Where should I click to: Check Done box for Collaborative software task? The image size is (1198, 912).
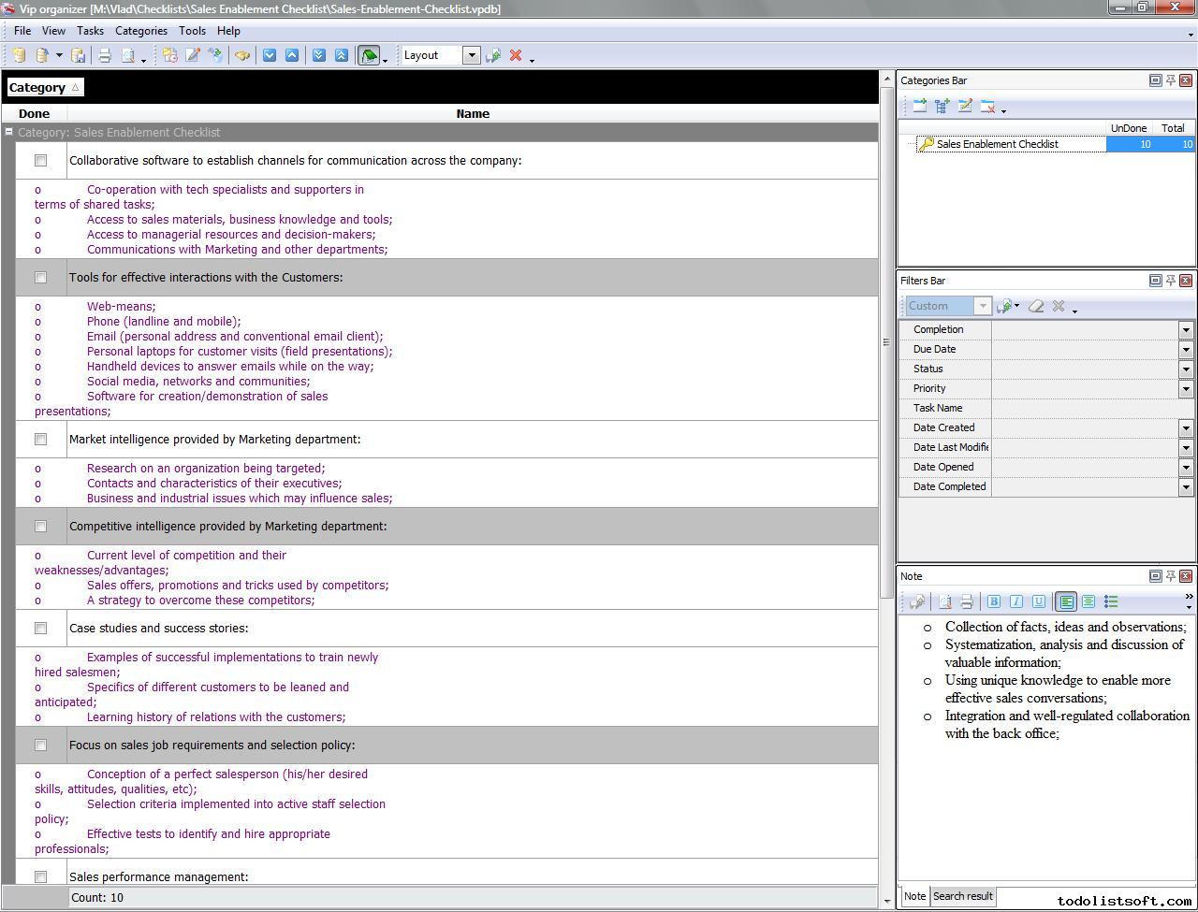[x=40, y=161]
